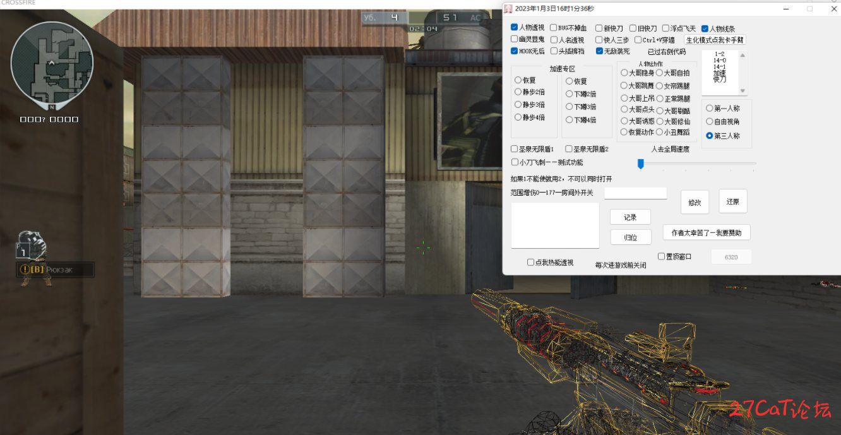Choose the 下蹲4倍 radio option
This screenshot has width=841, height=435.
click(569, 120)
